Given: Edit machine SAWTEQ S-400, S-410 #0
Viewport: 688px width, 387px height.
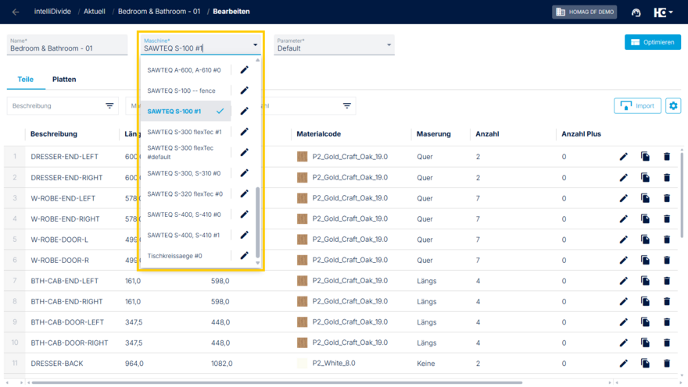Looking at the screenshot, I should coord(245,215).
